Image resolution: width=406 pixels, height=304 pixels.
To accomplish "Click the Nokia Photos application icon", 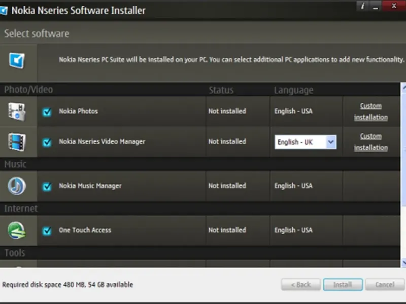I will [x=17, y=111].
